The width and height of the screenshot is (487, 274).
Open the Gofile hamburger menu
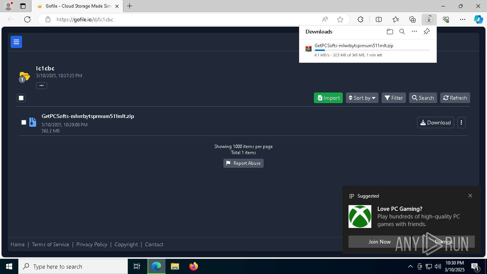[x=16, y=42]
